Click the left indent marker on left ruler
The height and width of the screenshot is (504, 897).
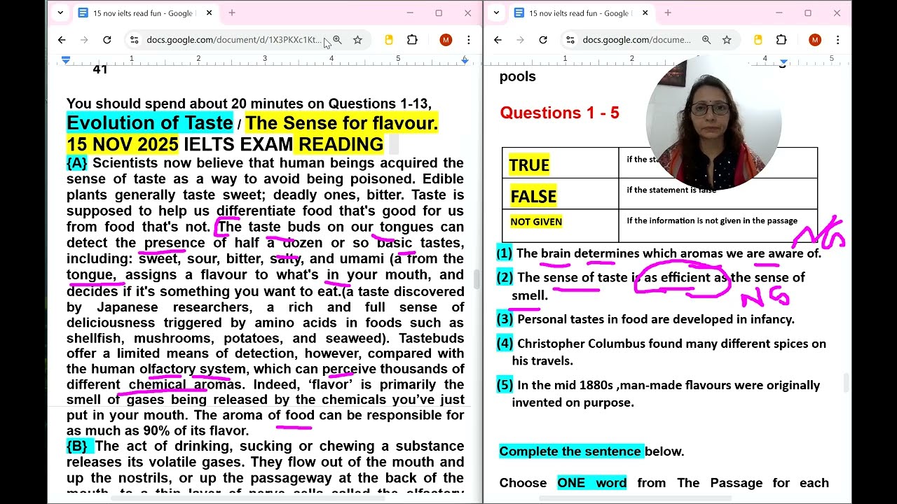(66, 61)
